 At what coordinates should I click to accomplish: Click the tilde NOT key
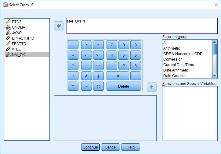pyautogui.click(x=86, y=86)
